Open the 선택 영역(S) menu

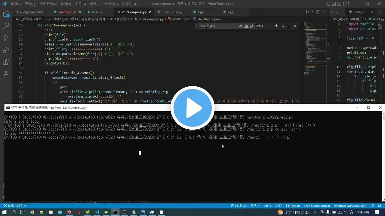[x=48, y=4]
